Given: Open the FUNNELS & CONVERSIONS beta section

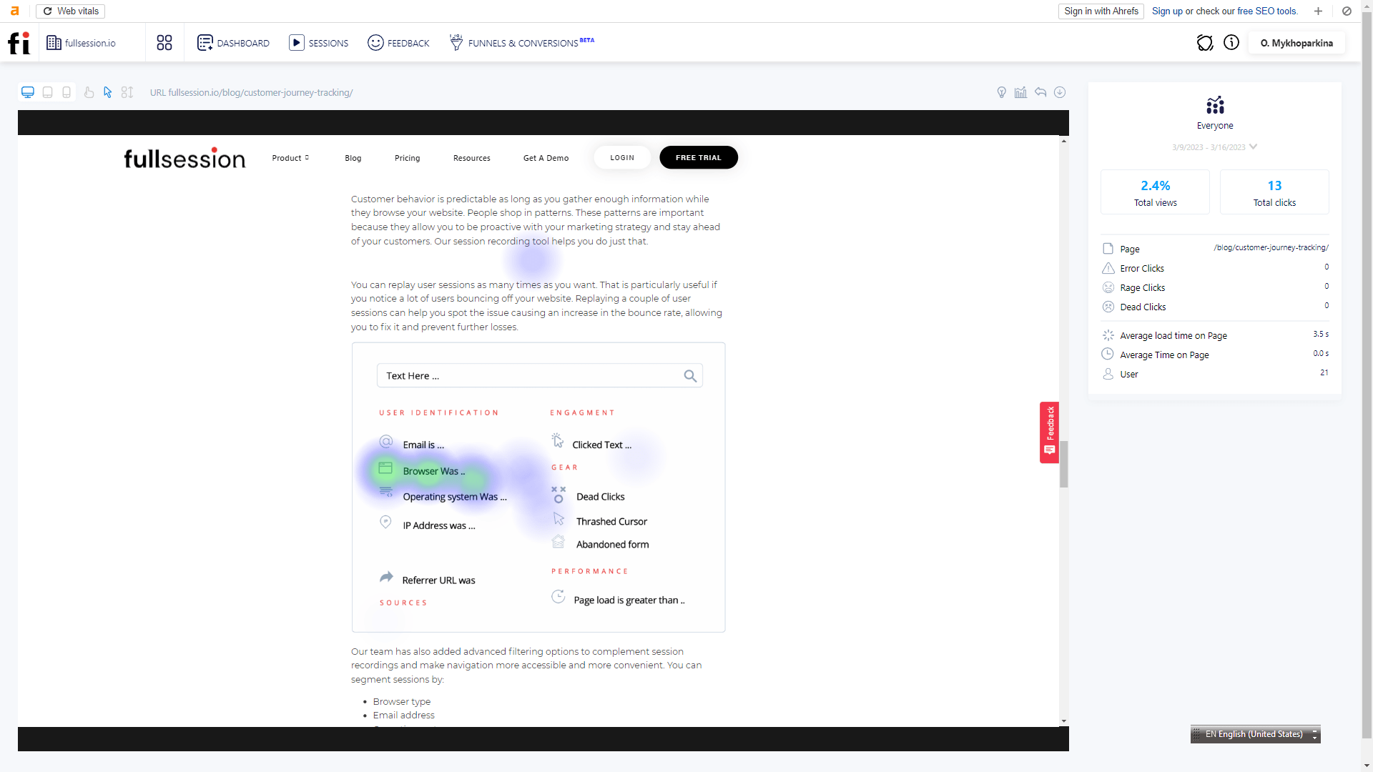Looking at the screenshot, I should click(x=521, y=43).
